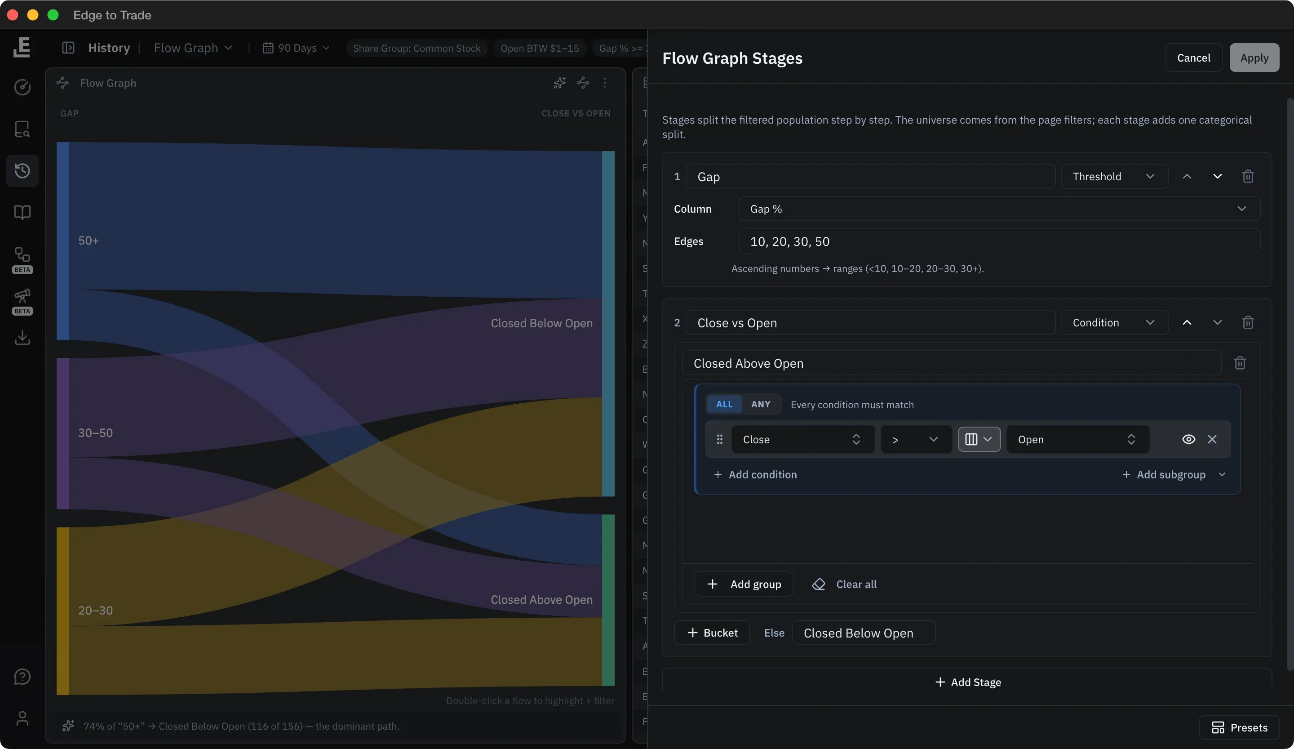
Task: Expand the Add subgroup chevron
Action: tap(1222, 474)
